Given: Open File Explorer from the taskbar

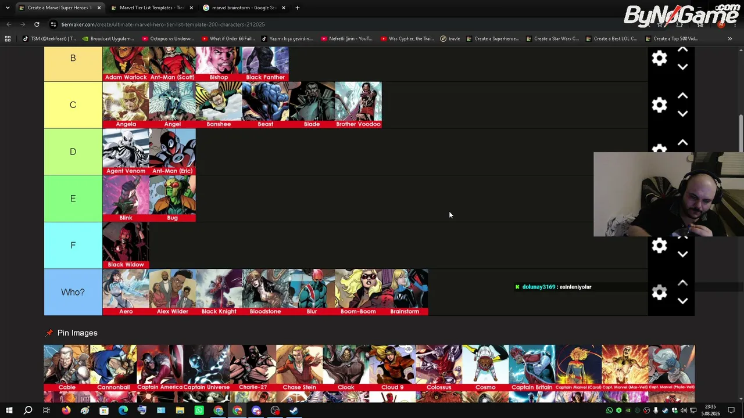Looking at the screenshot, I should pos(180,410).
